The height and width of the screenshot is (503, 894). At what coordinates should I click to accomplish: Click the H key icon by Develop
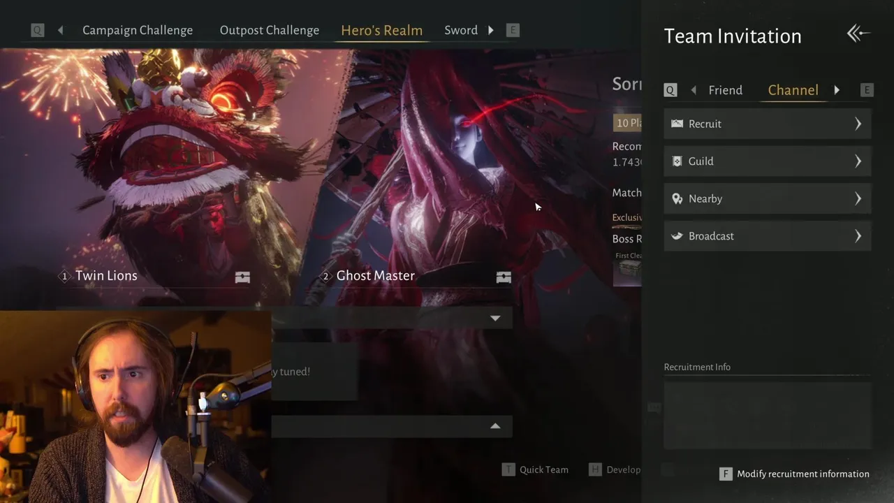point(595,469)
